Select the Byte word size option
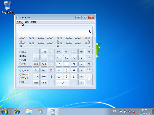Image resolution: width=154 pixels, height=115 pixels. pyautogui.click(x=21, y=82)
